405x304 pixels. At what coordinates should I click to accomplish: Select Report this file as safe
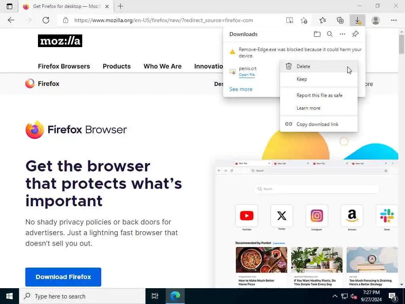point(319,95)
